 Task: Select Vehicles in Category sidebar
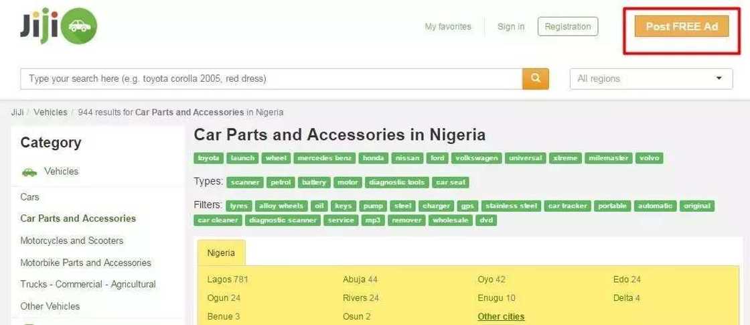tap(61, 172)
